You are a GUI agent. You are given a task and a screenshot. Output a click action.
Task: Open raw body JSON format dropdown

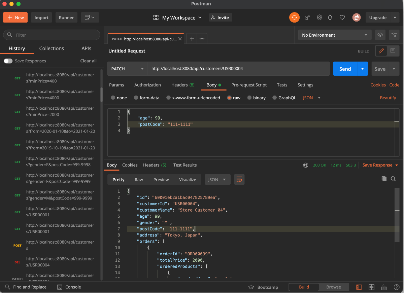tap(312, 98)
